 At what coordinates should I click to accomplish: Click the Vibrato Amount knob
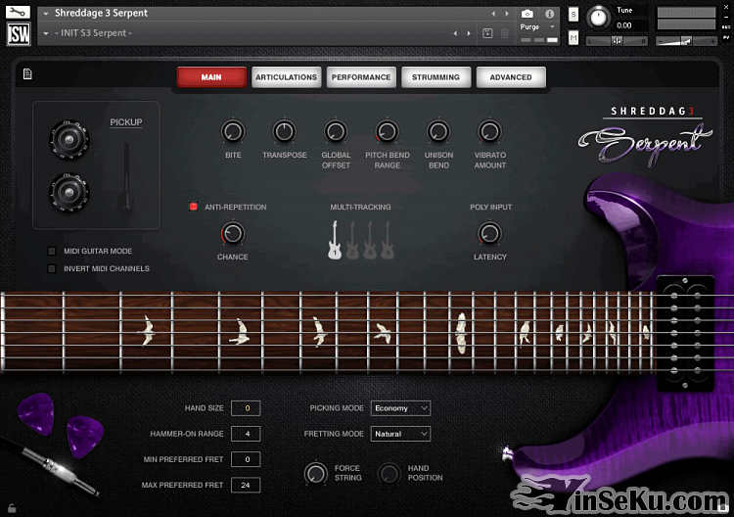(490, 131)
